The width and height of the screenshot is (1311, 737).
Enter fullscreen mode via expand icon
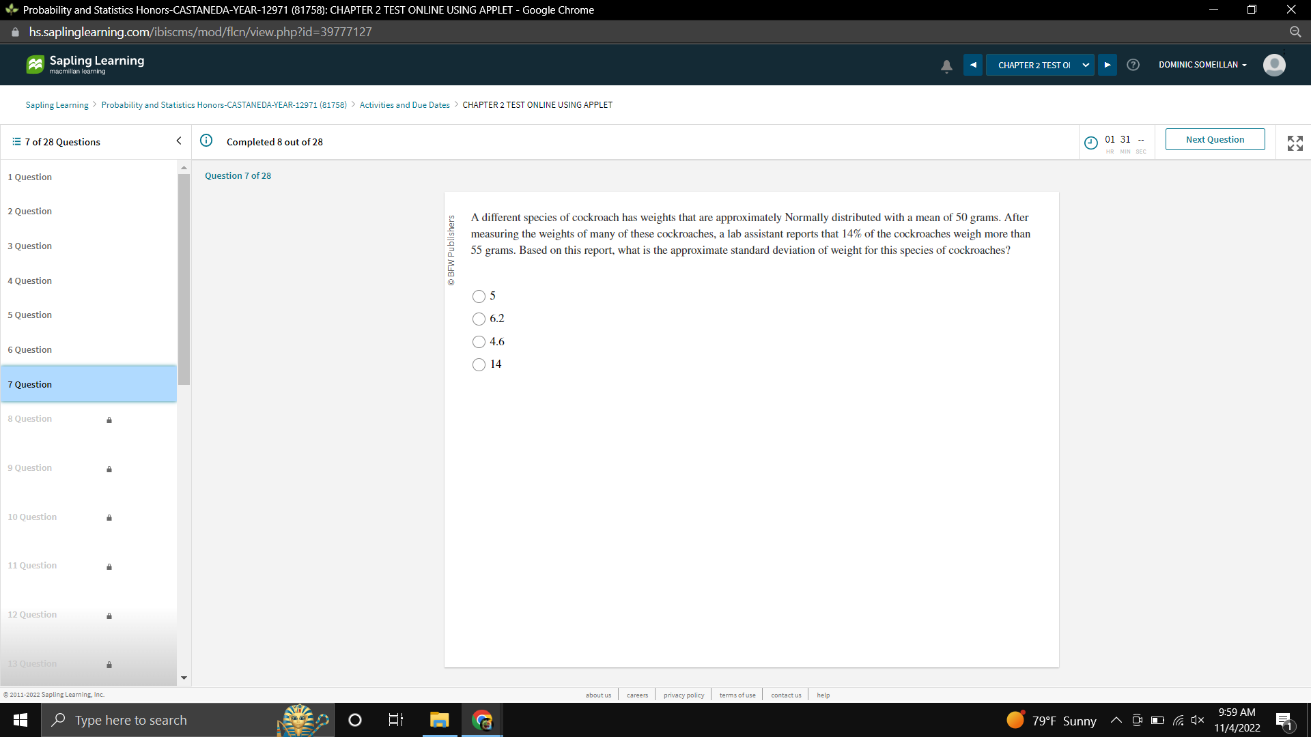1295,143
